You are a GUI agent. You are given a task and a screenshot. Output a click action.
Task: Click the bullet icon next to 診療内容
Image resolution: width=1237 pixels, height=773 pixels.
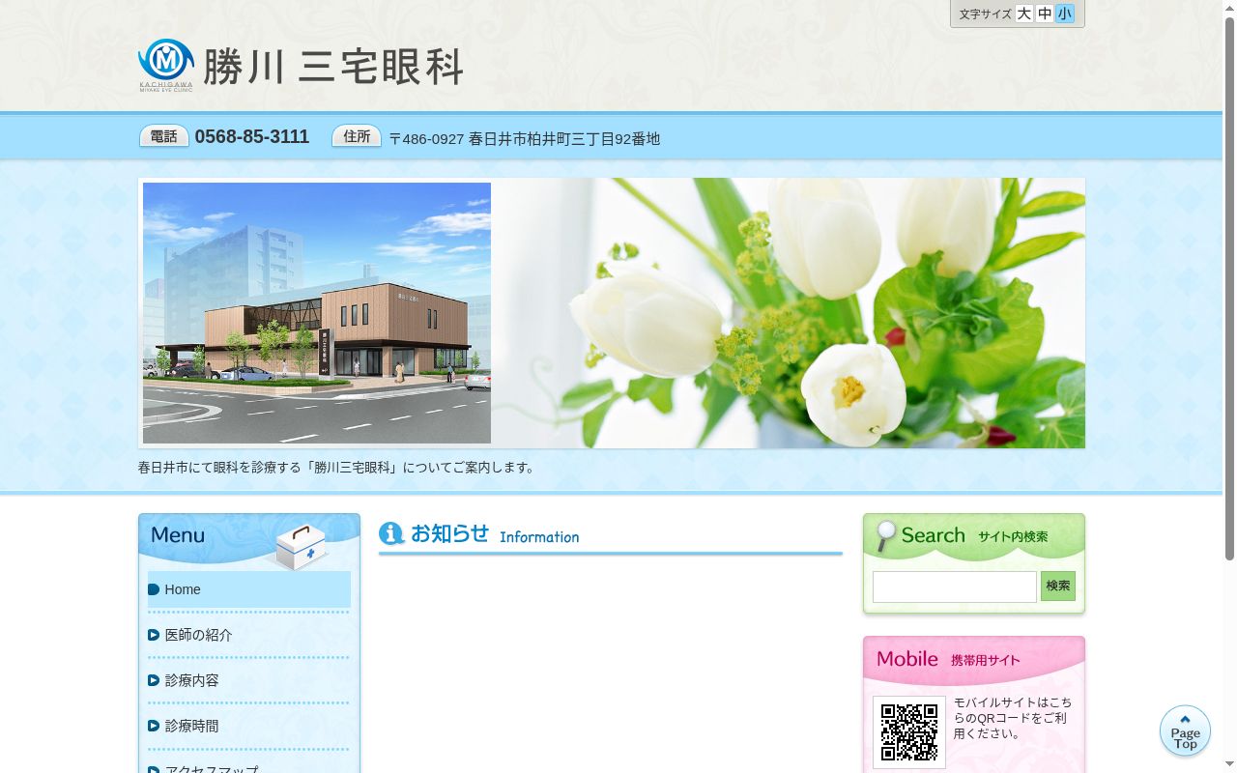click(x=154, y=680)
